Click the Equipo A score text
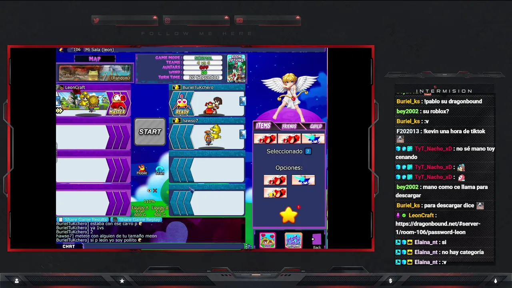Screen dimensions: 512x288 [140, 211]
